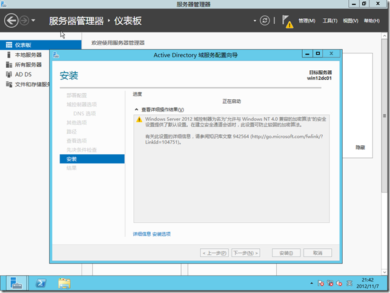The width and height of the screenshot is (390, 293).
Task: Click the 本地服务器 server icon
Action: point(9,54)
